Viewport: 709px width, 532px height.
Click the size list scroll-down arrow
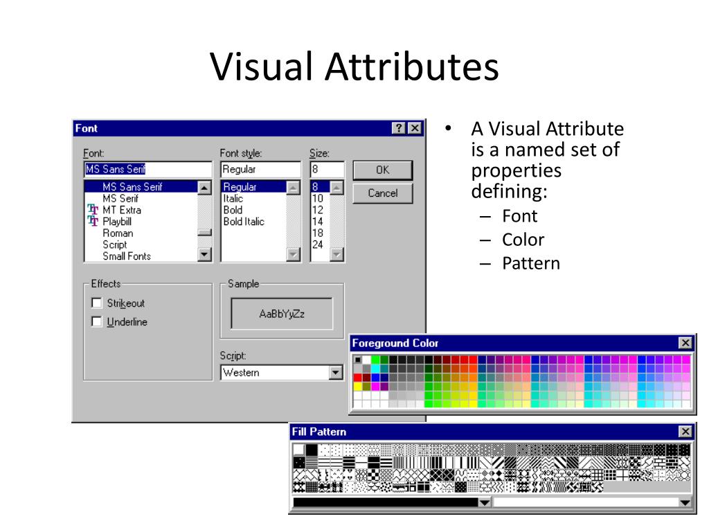coord(337,255)
